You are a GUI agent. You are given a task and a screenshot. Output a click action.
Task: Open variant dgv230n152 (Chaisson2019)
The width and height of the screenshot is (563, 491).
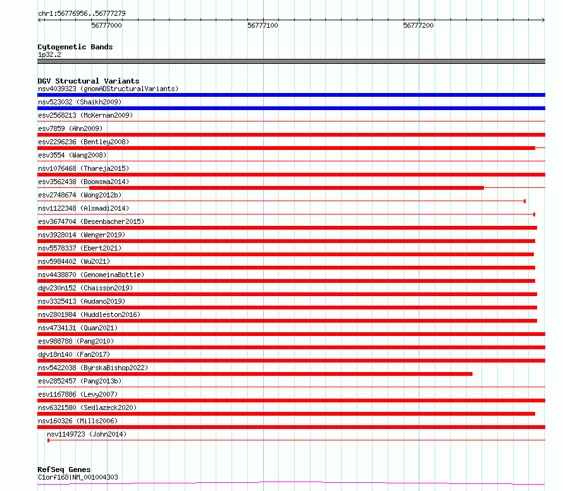click(85, 288)
